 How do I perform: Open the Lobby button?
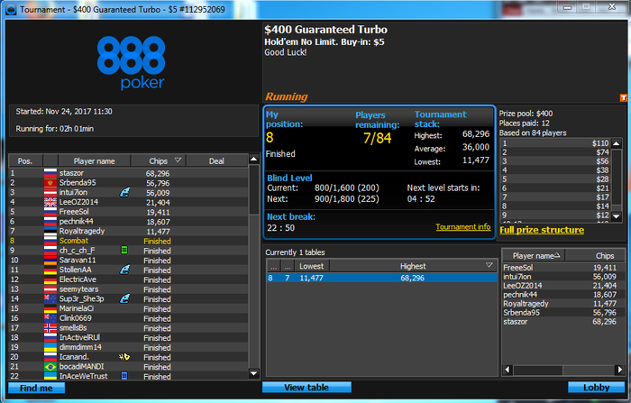[596, 388]
